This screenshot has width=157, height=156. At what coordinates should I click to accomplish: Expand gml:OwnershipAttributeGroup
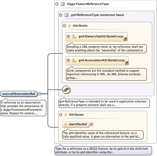(68, 36)
